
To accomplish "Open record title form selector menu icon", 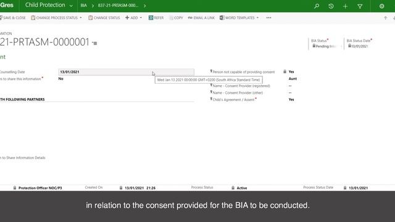I will tap(94, 43).
